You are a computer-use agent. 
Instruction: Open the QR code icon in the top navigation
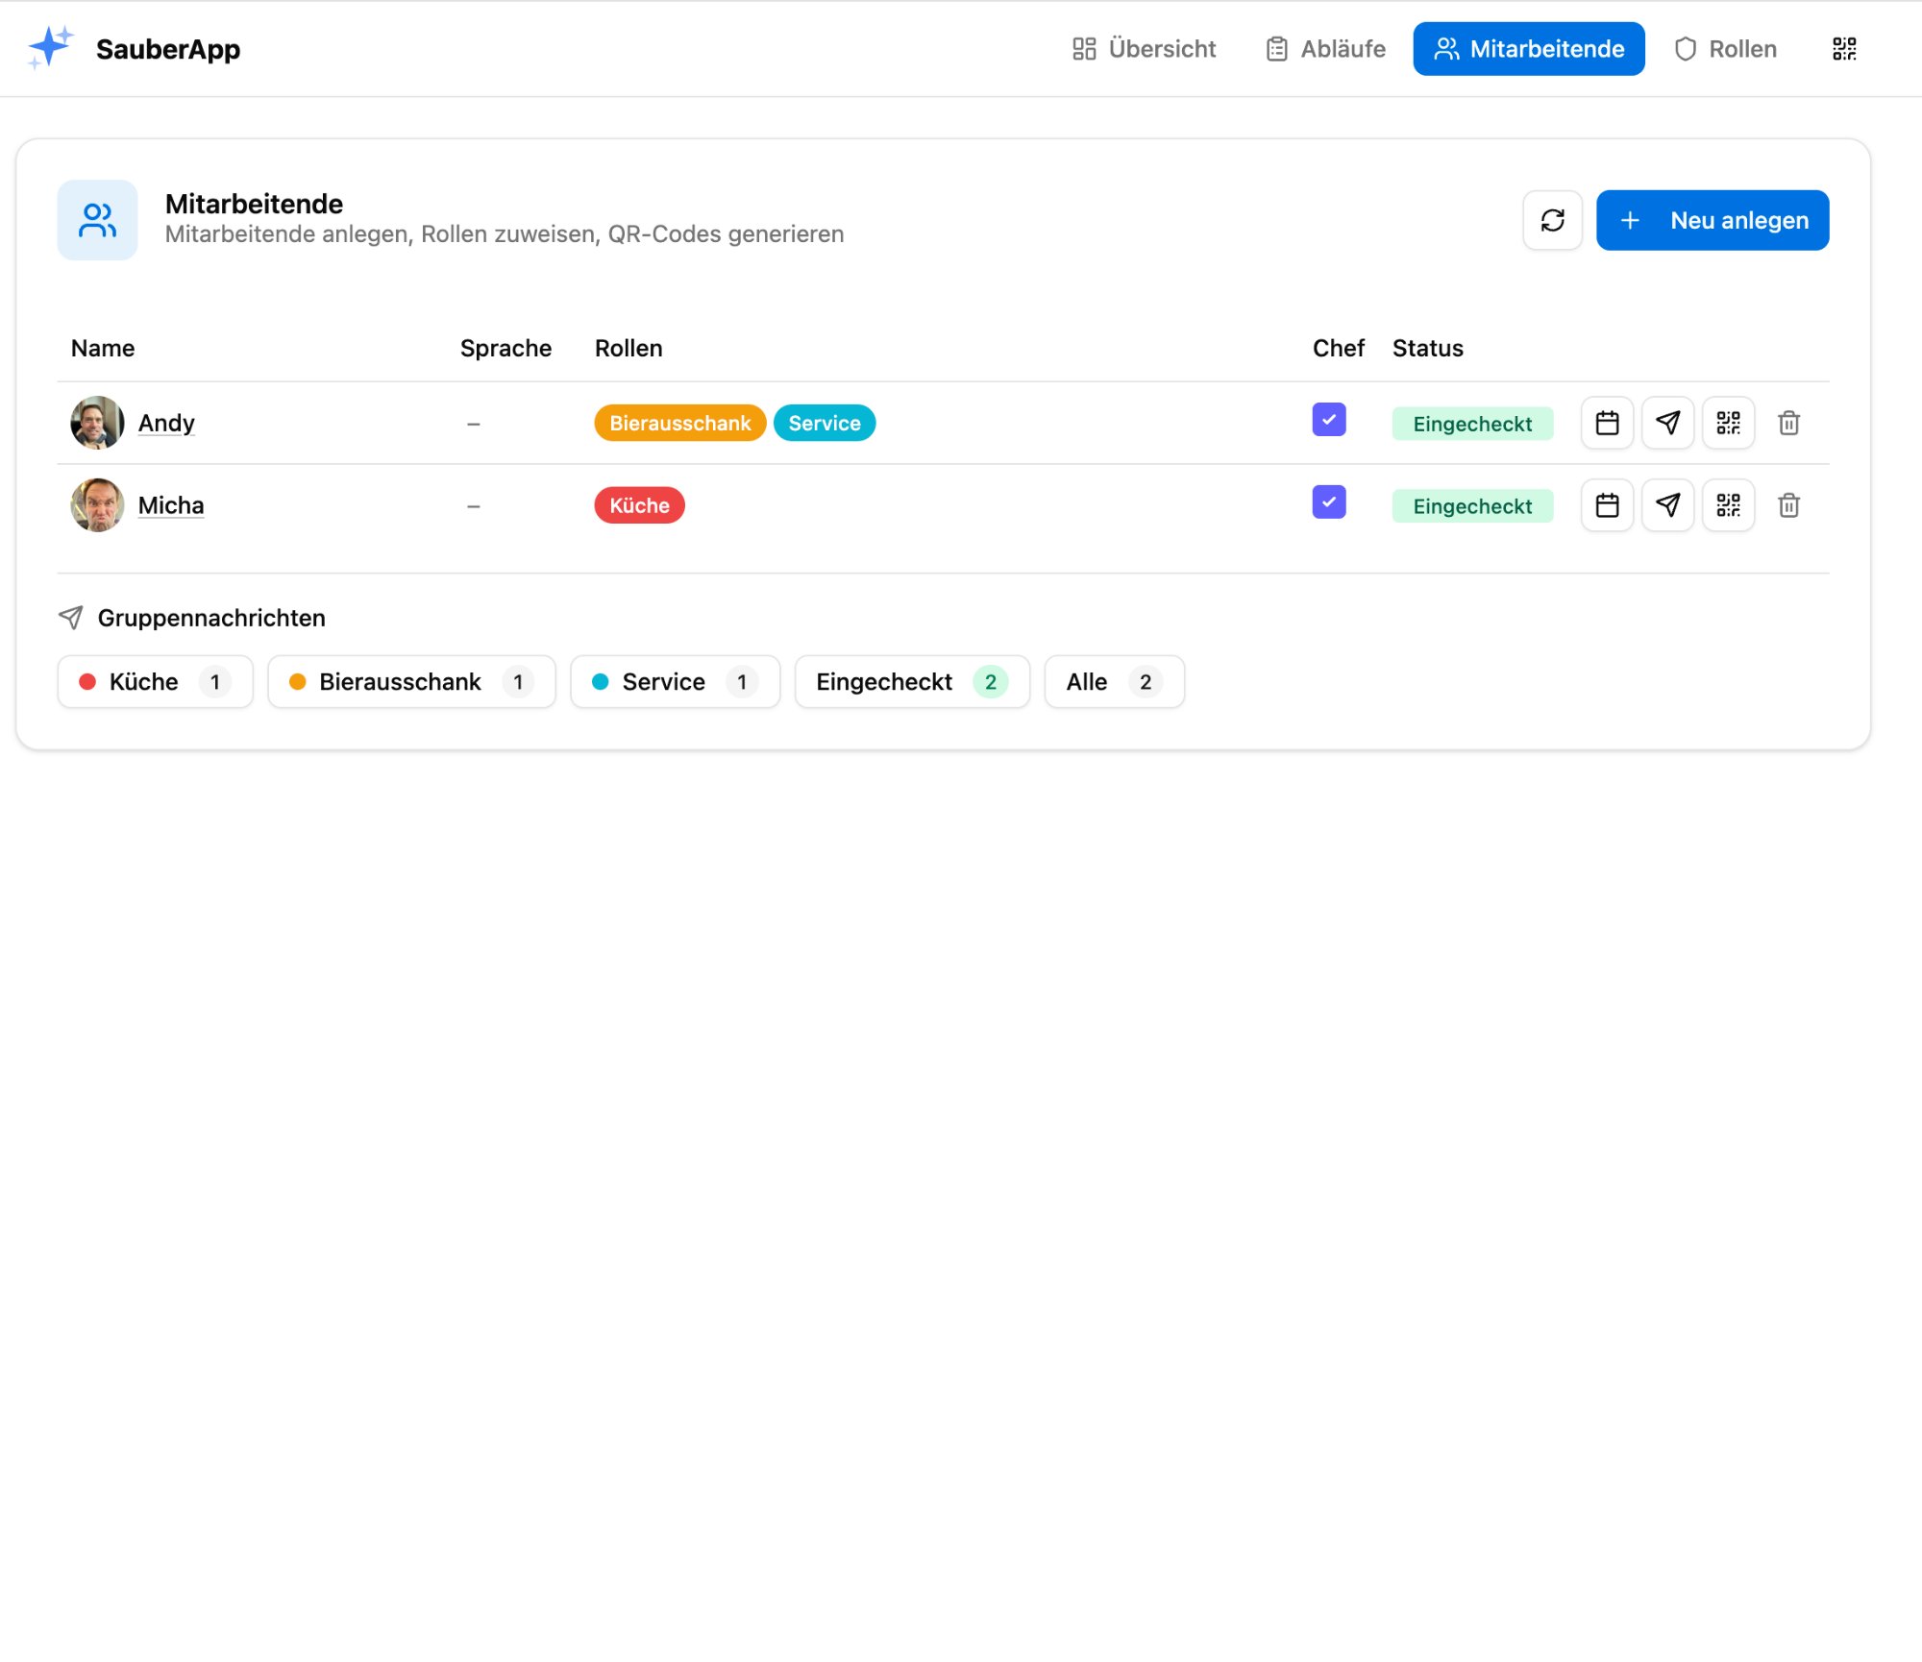[1844, 49]
